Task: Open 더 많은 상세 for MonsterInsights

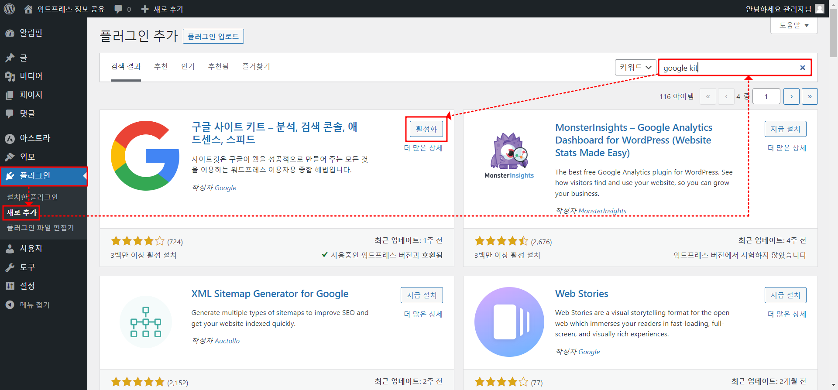Action: coord(787,148)
